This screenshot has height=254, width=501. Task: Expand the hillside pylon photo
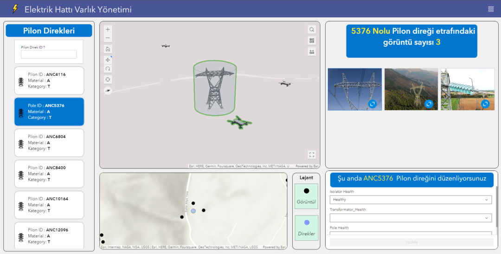click(x=429, y=104)
